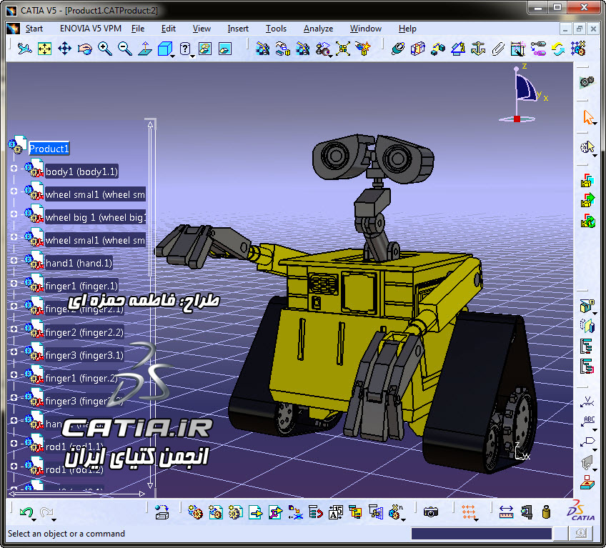
Task: Click the Undo arrow icon
Action: click(26, 512)
